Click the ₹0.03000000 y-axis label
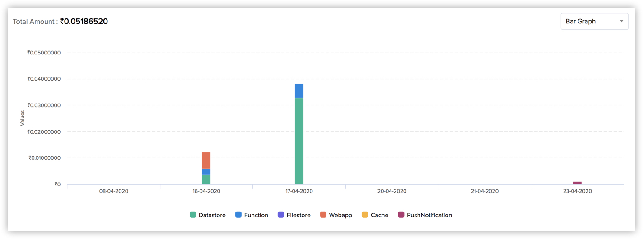 coord(44,105)
